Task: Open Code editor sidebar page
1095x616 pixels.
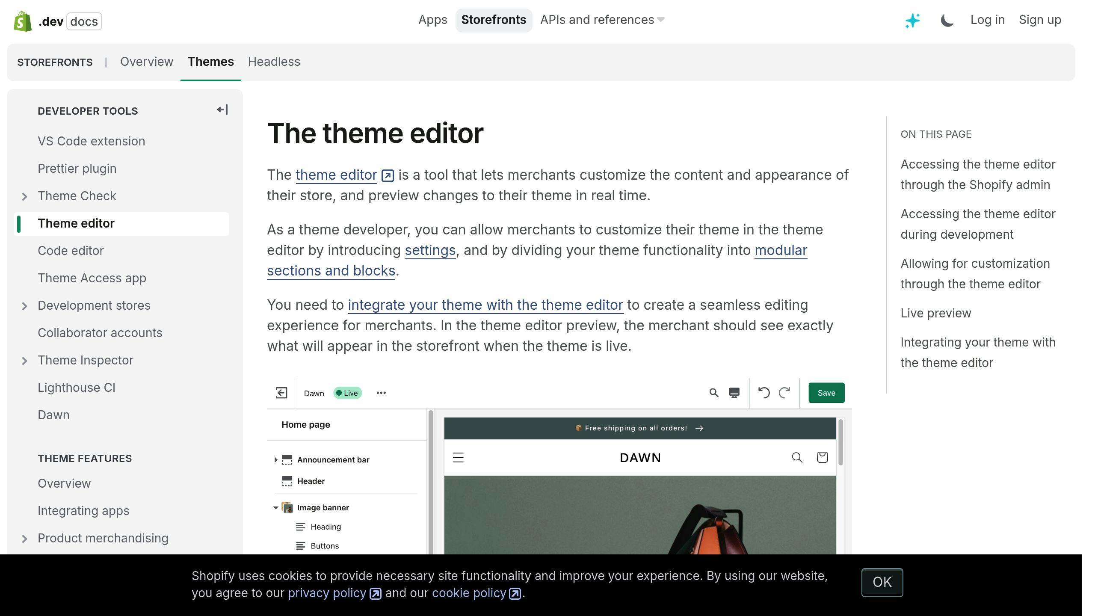Action: (x=71, y=251)
